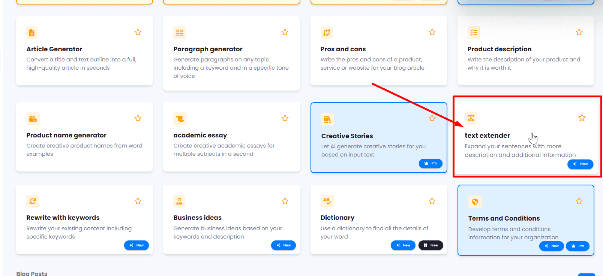Image resolution: width=603 pixels, height=276 pixels.
Task: Click the Rewrite with keywords refresh icon
Action: pyautogui.click(x=33, y=201)
